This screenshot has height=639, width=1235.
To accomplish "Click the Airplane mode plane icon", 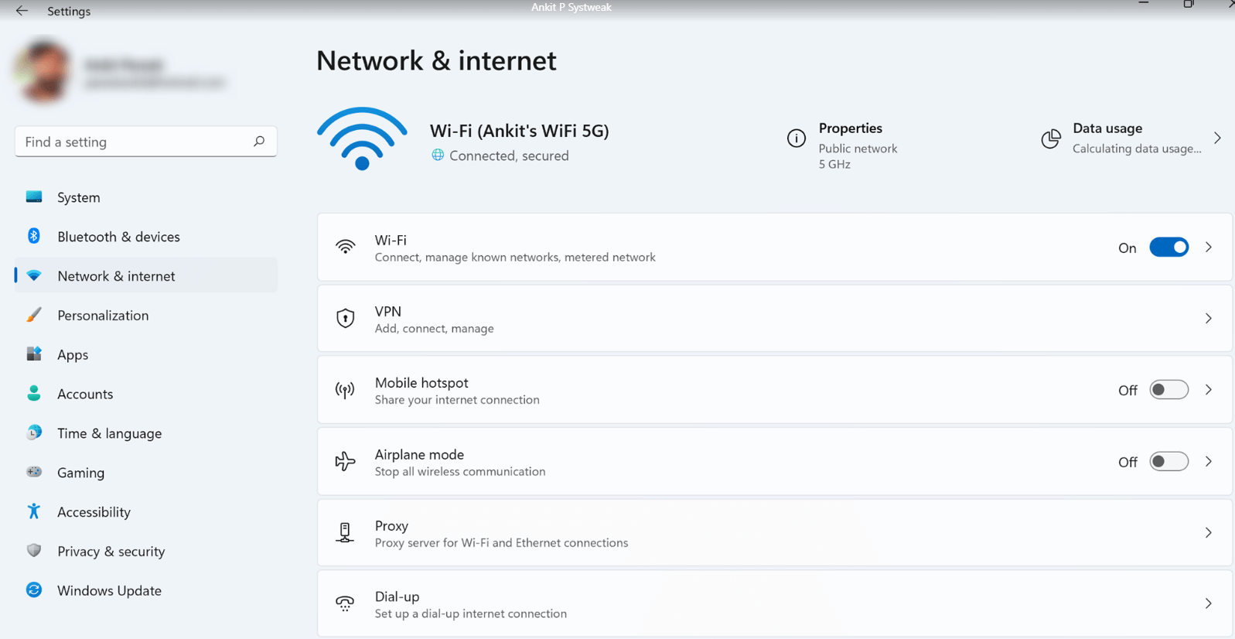I will click(x=345, y=461).
